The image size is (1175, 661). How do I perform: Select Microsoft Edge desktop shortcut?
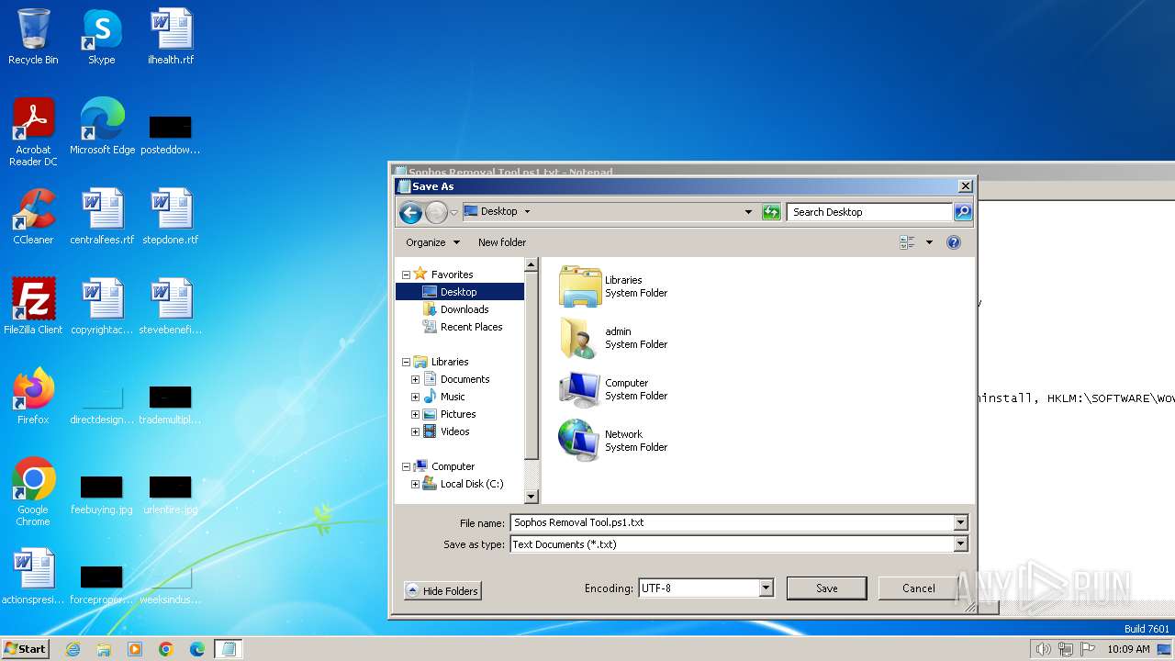[x=102, y=126]
